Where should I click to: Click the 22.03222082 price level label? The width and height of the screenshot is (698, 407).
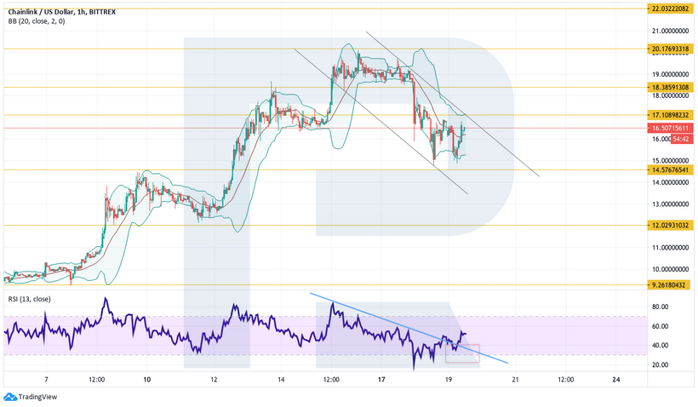(x=670, y=9)
